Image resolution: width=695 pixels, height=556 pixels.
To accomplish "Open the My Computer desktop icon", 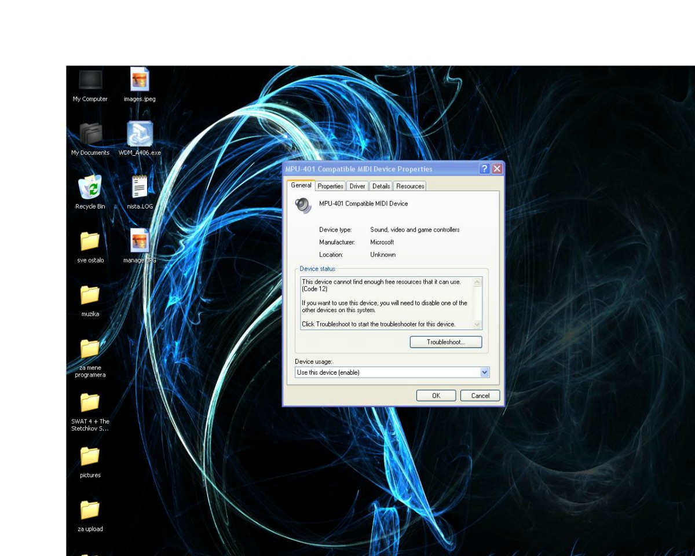I will coord(90,81).
